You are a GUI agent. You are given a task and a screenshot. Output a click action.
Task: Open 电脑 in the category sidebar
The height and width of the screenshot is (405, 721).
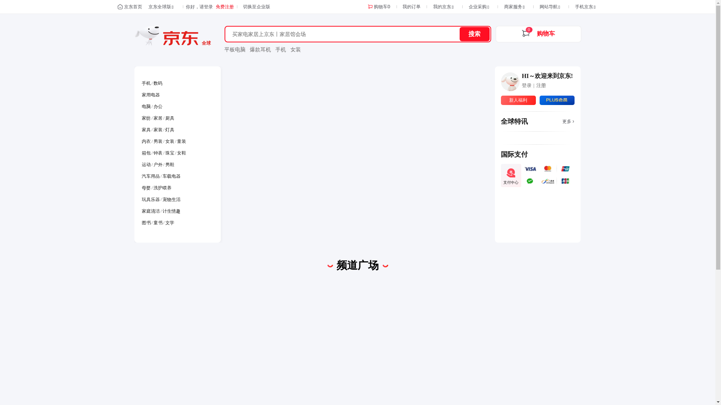tap(146, 106)
